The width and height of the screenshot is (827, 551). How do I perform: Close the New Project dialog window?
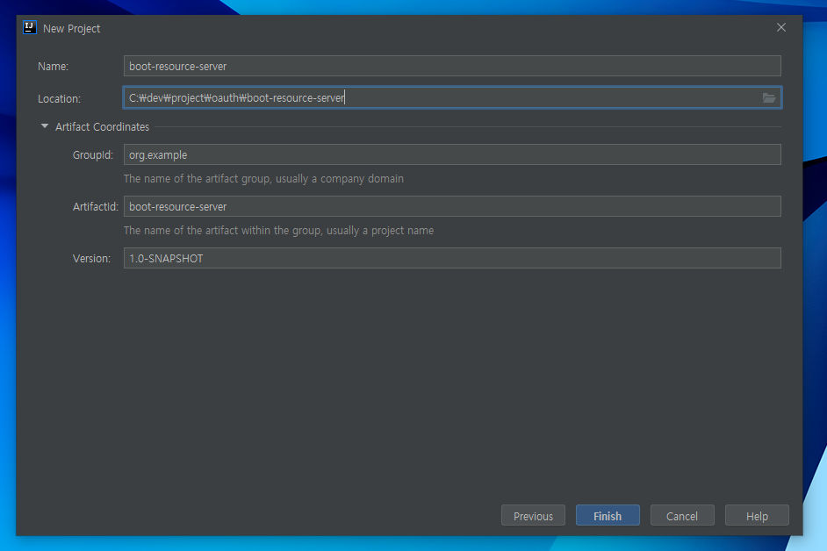tap(781, 27)
